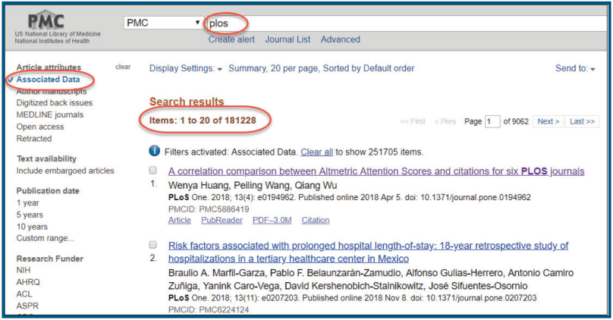Click the page number field
This screenshot has height=320, width=613.
point(492,121)
